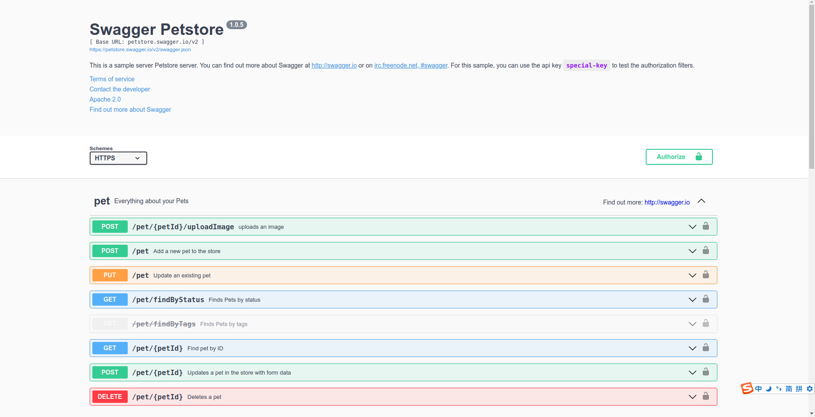This screenshot has width=815, height=417.
Task: Click the /pet/{petId}/uploadImage path text
Action: pos(183,227)
